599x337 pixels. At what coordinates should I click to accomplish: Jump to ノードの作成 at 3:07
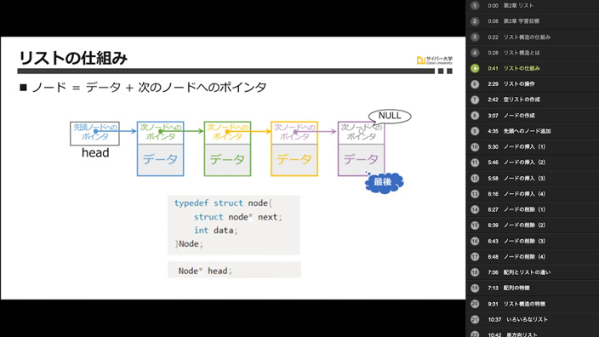[x=532, y=116]
